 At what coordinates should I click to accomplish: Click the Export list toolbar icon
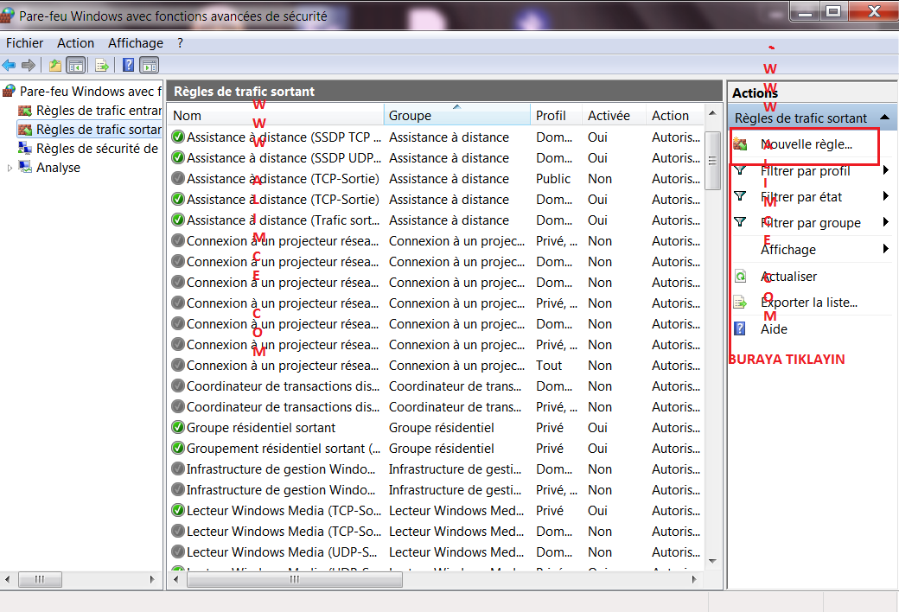pyautogui.click(x=102, y=66)
